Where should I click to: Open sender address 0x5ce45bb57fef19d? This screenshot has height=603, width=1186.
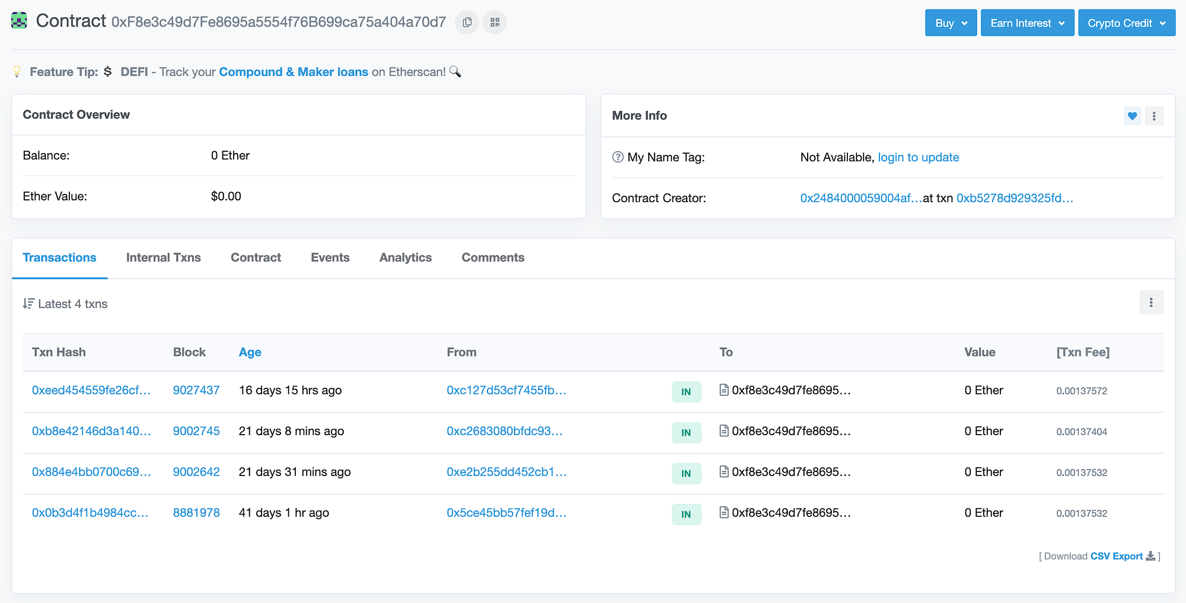(x=506, y=513)
